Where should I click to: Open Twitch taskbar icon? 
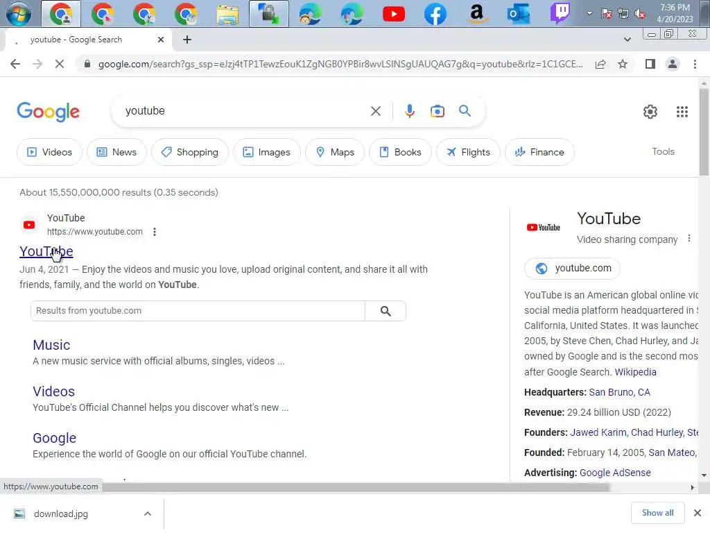coord(560,14)
